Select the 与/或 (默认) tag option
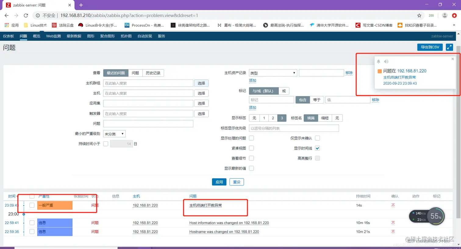461x249 pixels. pyautogui.click(x=264, y=91)
